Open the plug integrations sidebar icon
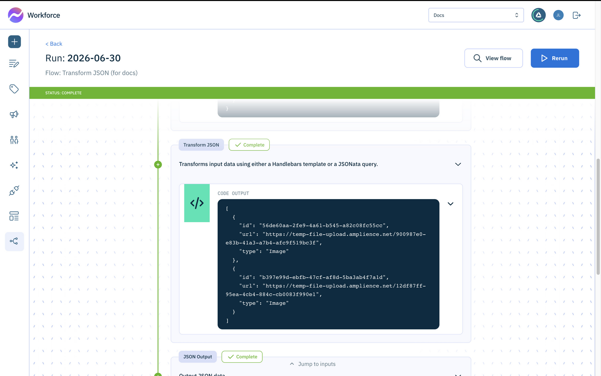 pos(14,191)
